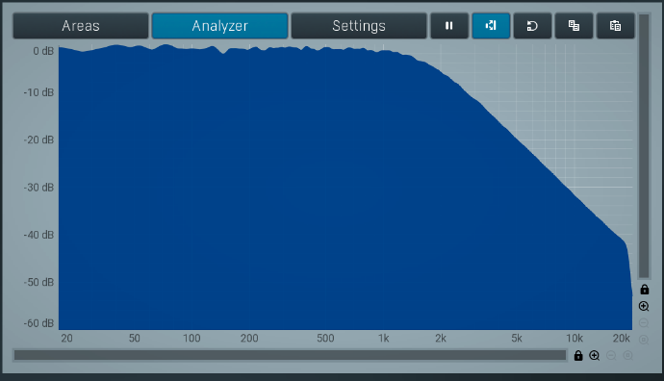
Task: Click the -60 dB axis label
Action: click(38, 323)
